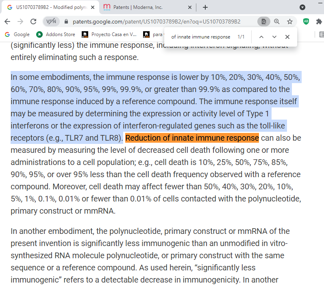Expand the tab search dropdown arrow
Viewport: 324px width, 287px height.
pyautogui.click(x=302, y=7)
